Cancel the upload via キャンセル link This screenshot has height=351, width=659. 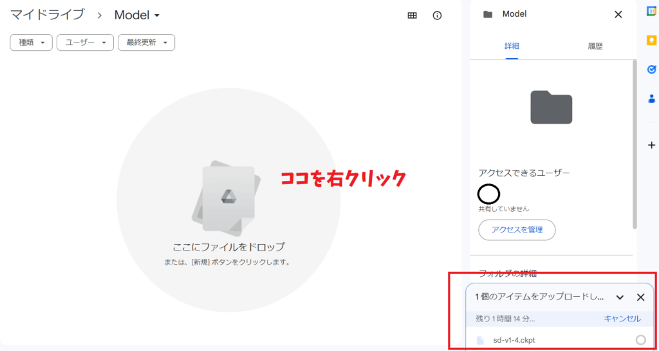(622, 319)
